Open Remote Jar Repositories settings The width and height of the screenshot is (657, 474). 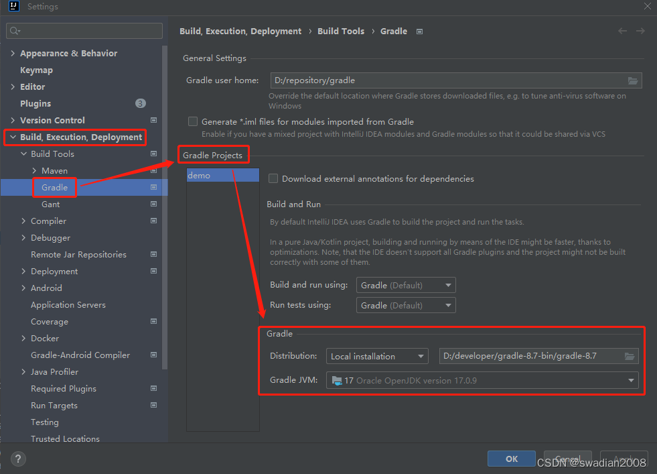tap(79, 255)
